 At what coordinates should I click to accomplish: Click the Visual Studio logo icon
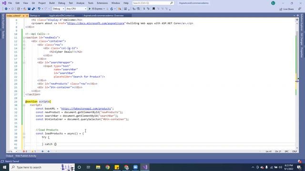click(x=4, y=3)
